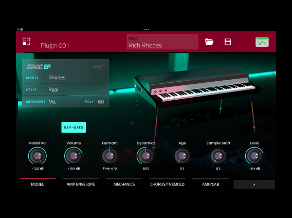Viewport: 292px width, 218px height.
Task: Switch to the AMP ENVELOPE tab
Action: coord(81,184)
